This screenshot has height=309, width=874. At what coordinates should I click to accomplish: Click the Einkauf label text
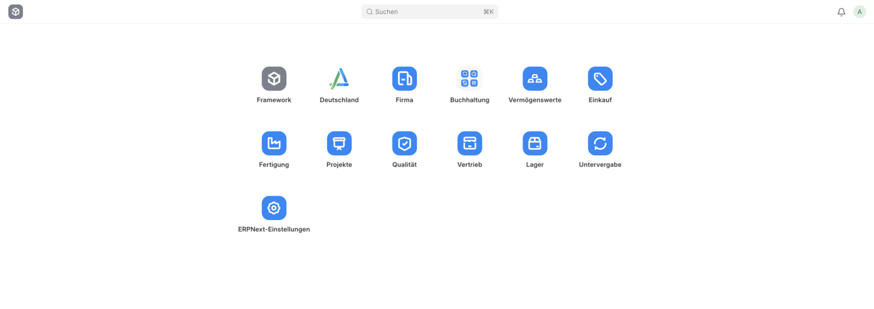(600, 100)
